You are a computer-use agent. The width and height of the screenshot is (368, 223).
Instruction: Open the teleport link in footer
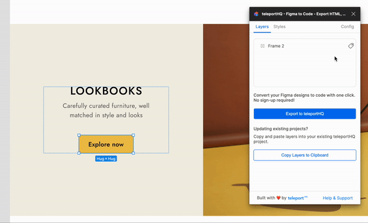click(297, 198)
